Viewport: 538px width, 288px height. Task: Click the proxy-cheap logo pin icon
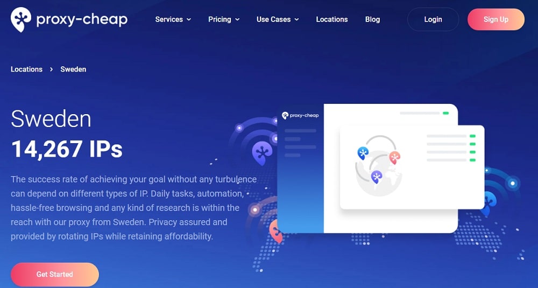pyautogui.click(x=21, y=19)
